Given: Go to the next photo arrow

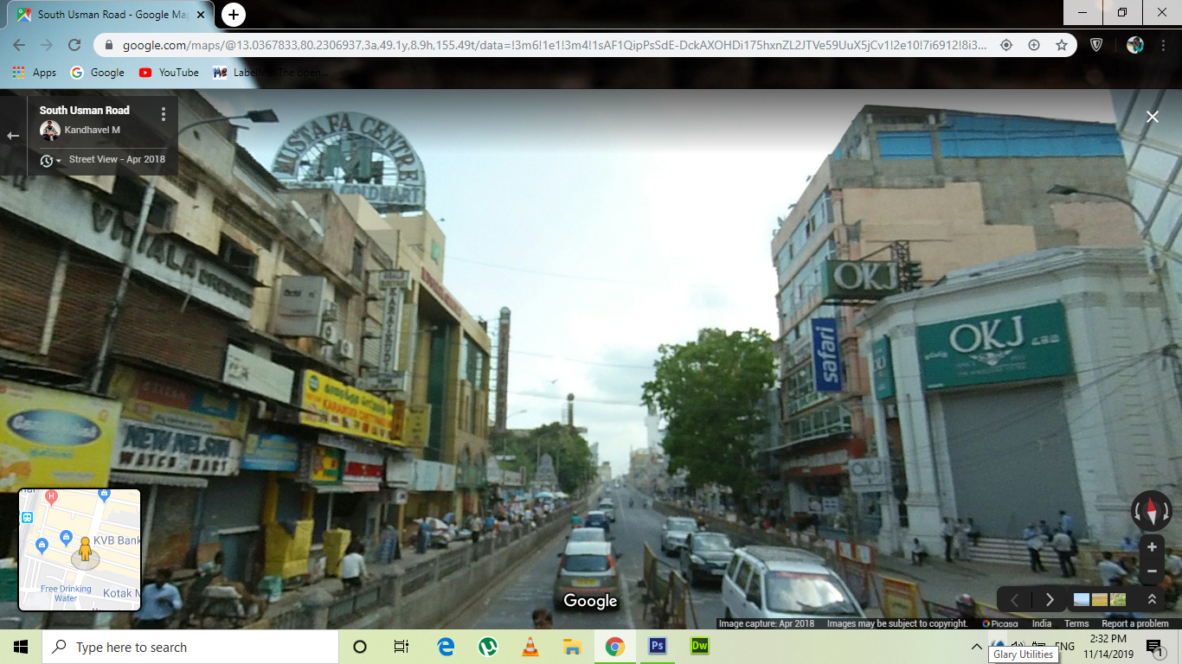Looking at the screenshot, I should tap(1050, 599).
